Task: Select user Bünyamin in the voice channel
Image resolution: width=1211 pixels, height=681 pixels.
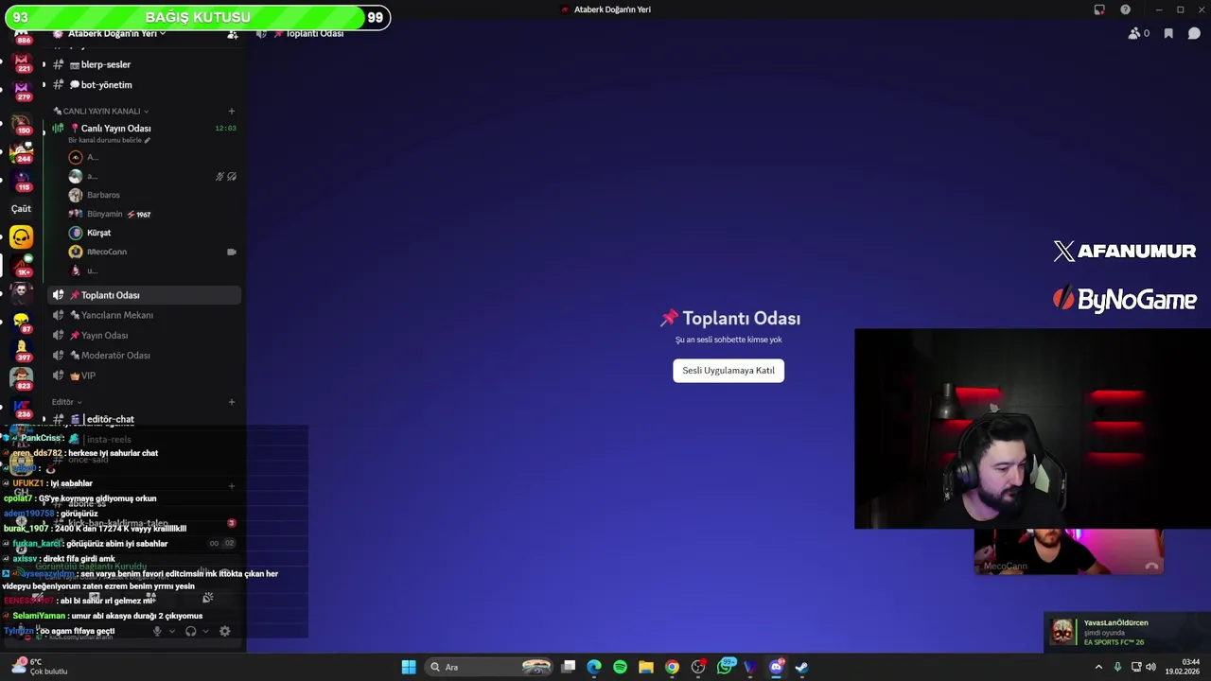Action: (105, 214)
